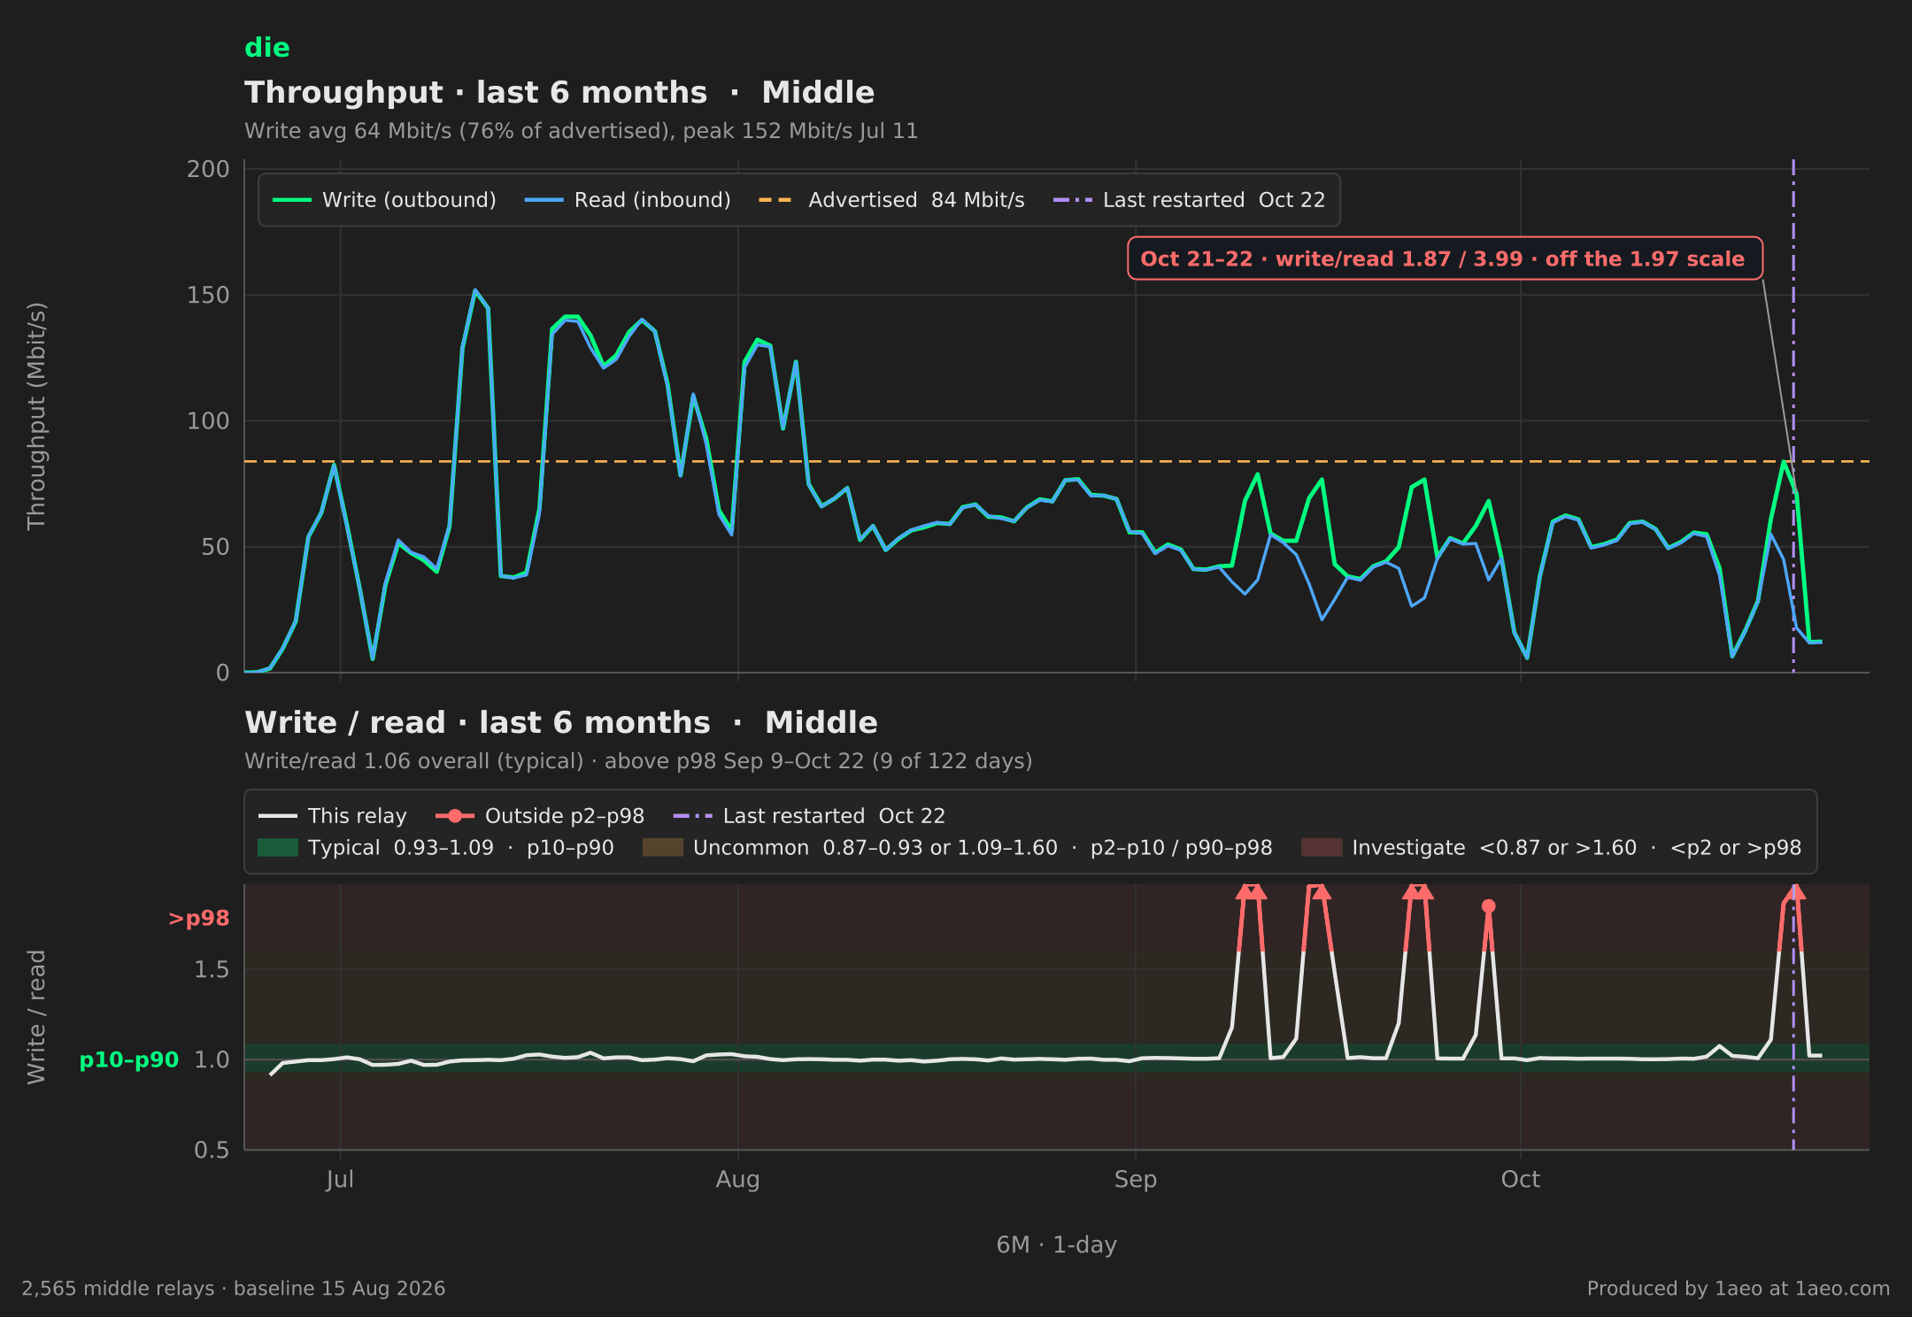Screen dimensions: 1912x1317
Task: Click the Oct 21–22 write/read annotation box
Action: (1445, 258)
